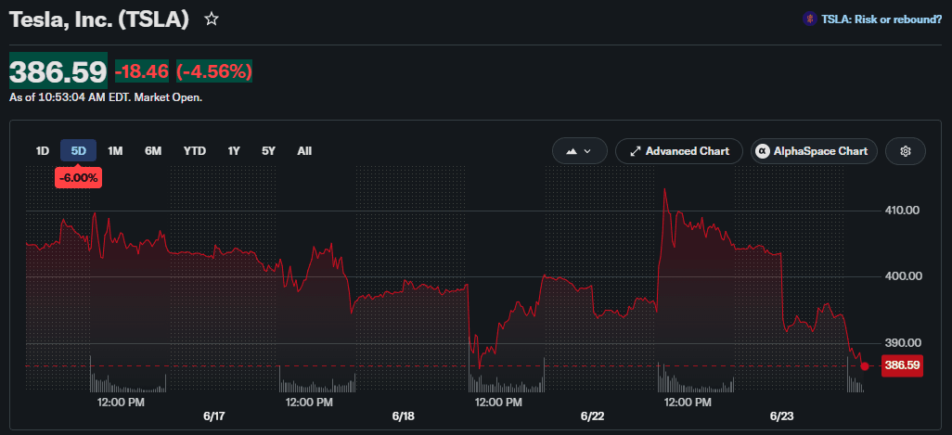Switch to the 1M range tab

pos(115,151)
